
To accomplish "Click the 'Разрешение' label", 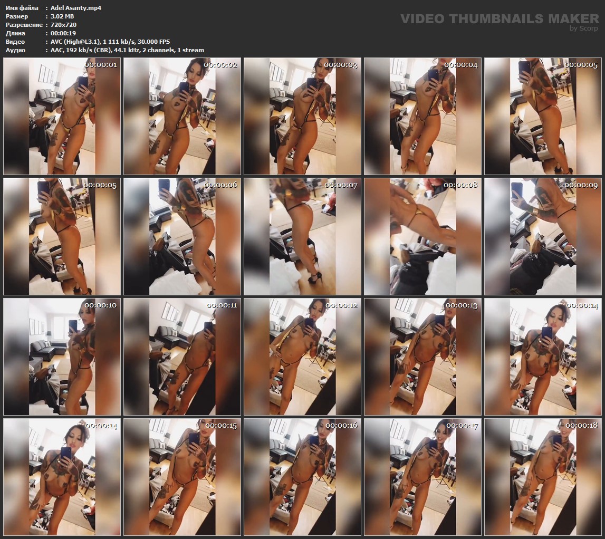I will [24, 25].
